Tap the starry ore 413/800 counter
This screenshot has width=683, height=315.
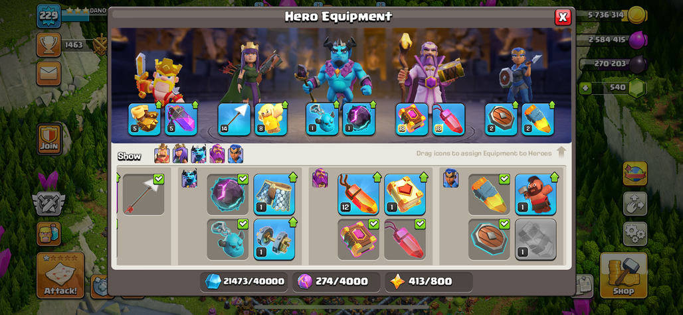click(429, 282)
